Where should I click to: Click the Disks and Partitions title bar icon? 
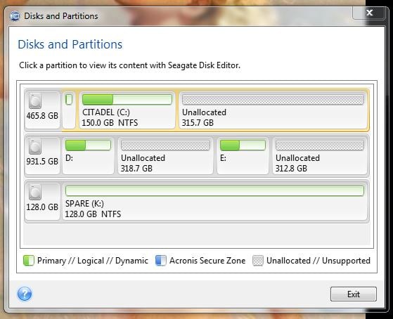click(15, 16)
